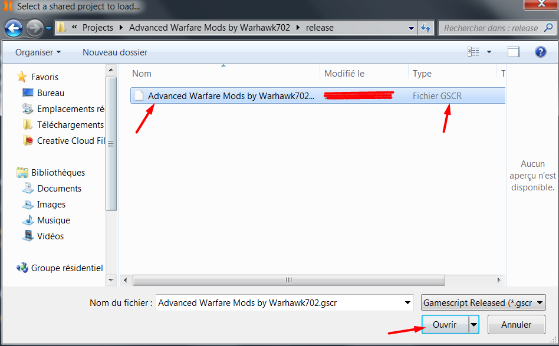The height and width of the screenshot is (346, 559).
Task: Click the file list scroll right arrow
Action: tap(499, 280)
